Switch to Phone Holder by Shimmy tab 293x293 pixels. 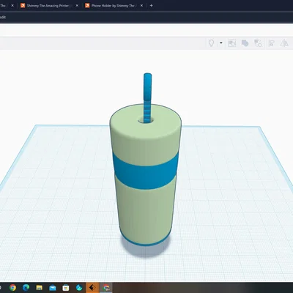[113, 5]
